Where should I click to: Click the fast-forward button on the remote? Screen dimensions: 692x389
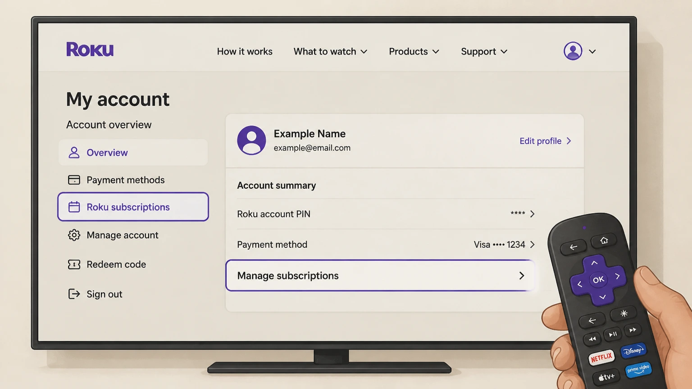pyautogui.click(x=633, y=330)
